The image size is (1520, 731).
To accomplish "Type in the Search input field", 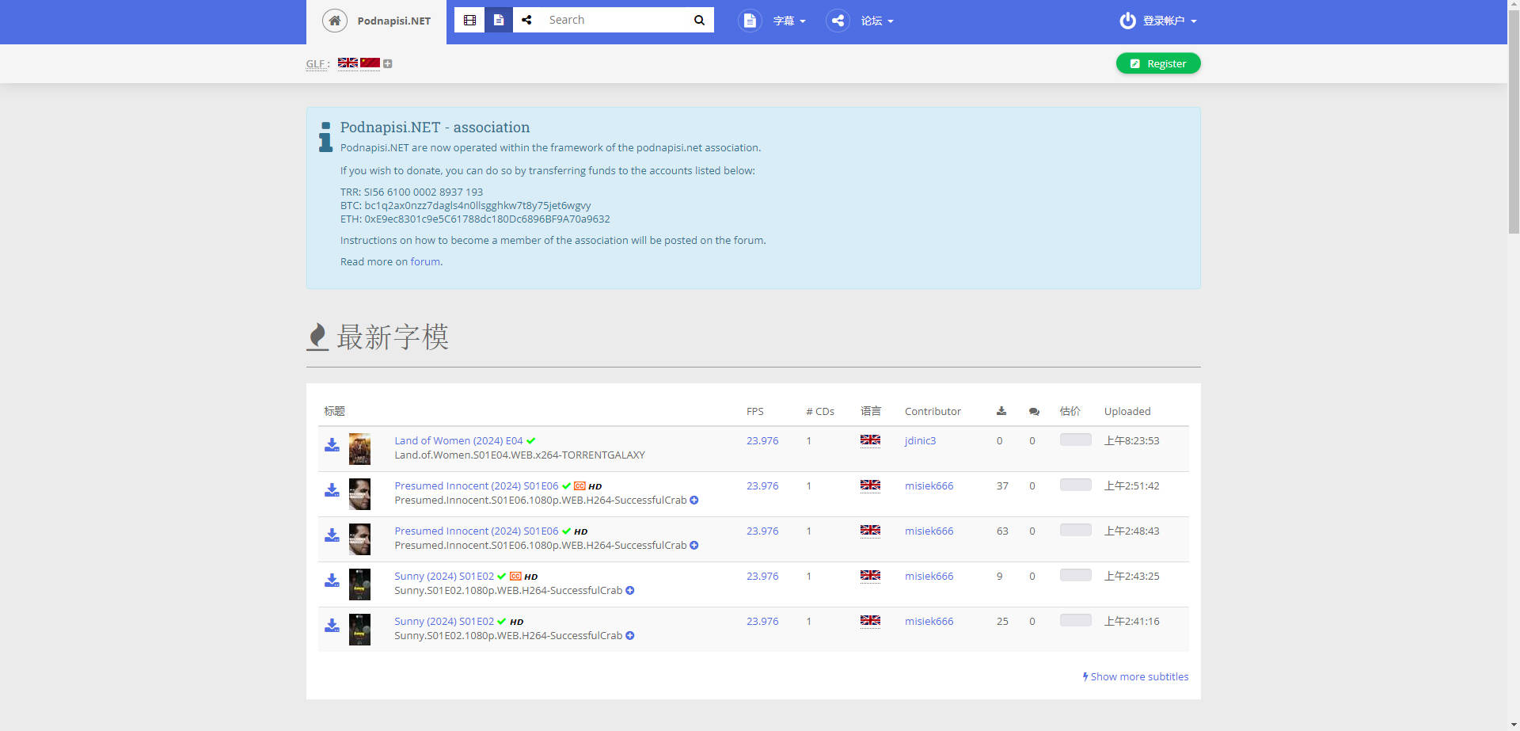I will [x=614, y=20].
